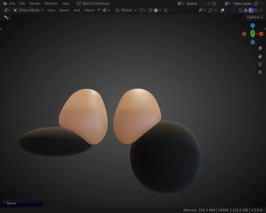The height and width of the screenshot is (213, 266).
Task: Open the viewport Select menu
Action: click(64, 10)
